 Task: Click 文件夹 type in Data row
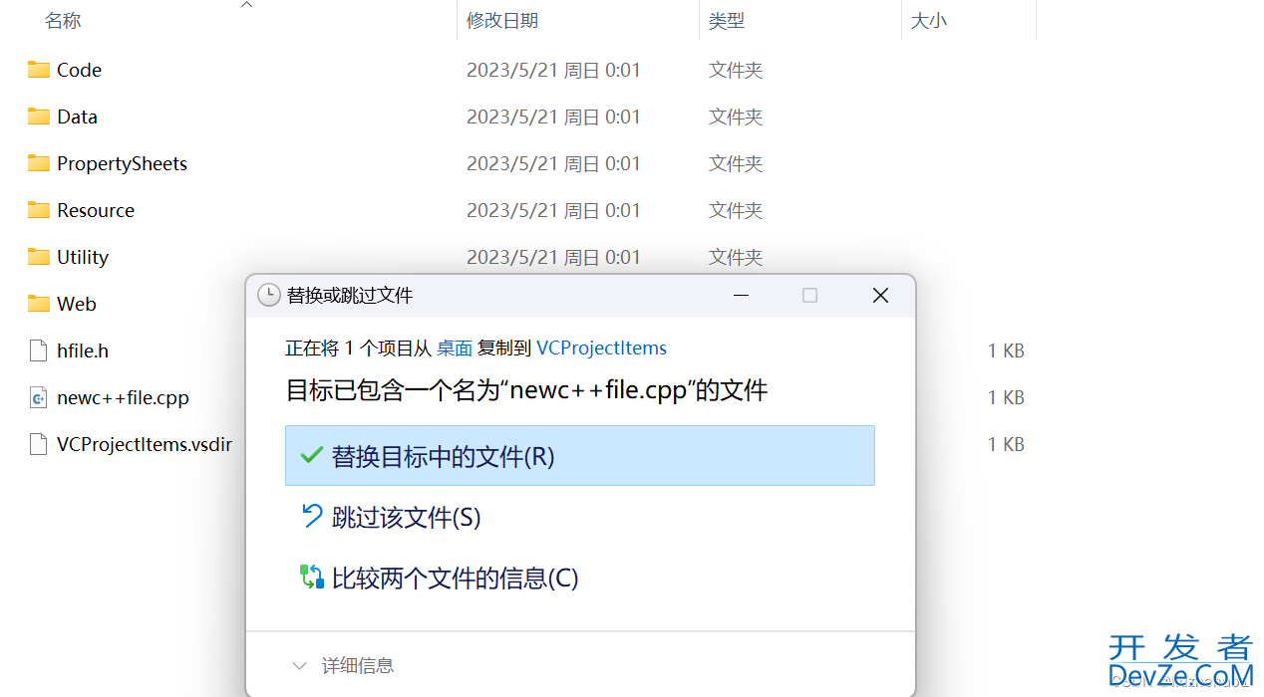(736, 116)
